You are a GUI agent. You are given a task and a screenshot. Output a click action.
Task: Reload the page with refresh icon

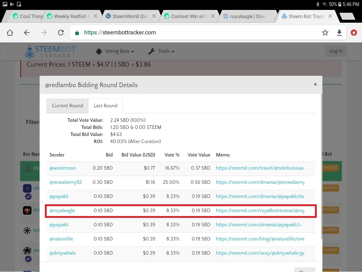61,33
